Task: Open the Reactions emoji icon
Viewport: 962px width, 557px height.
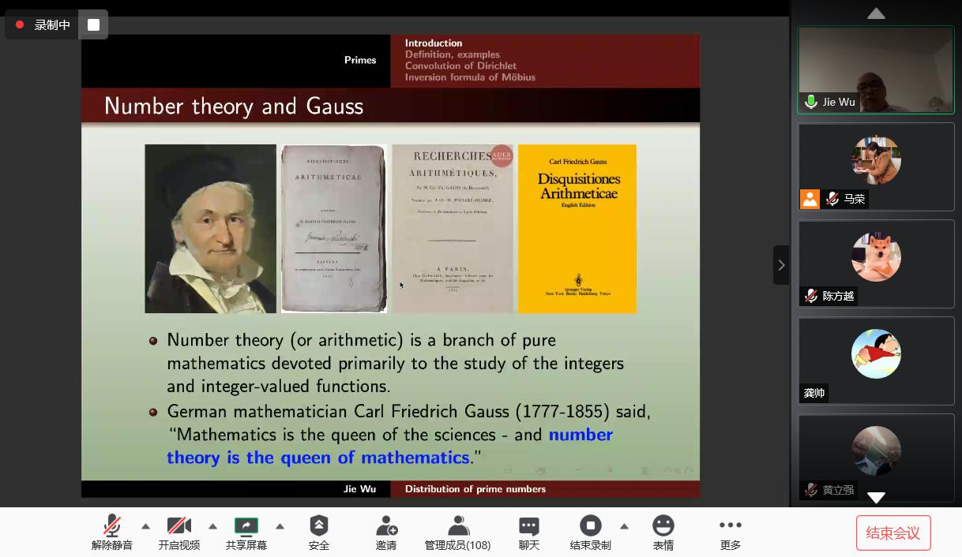Action: coord(663,526)
